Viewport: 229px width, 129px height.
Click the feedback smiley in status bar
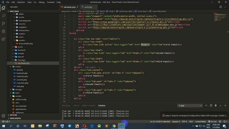pos(220,121)
